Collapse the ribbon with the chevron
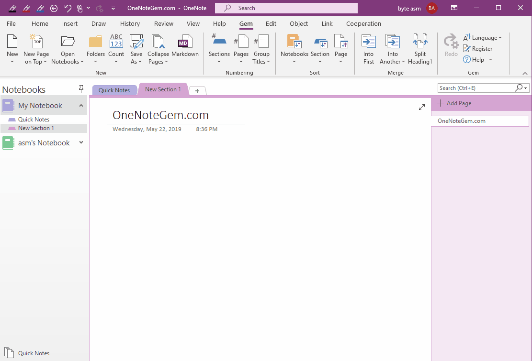Image resolution: width=532 pixels, height=361 pixels. point(525,73)
